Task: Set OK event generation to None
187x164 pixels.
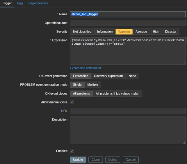Action: click(132, 76)
